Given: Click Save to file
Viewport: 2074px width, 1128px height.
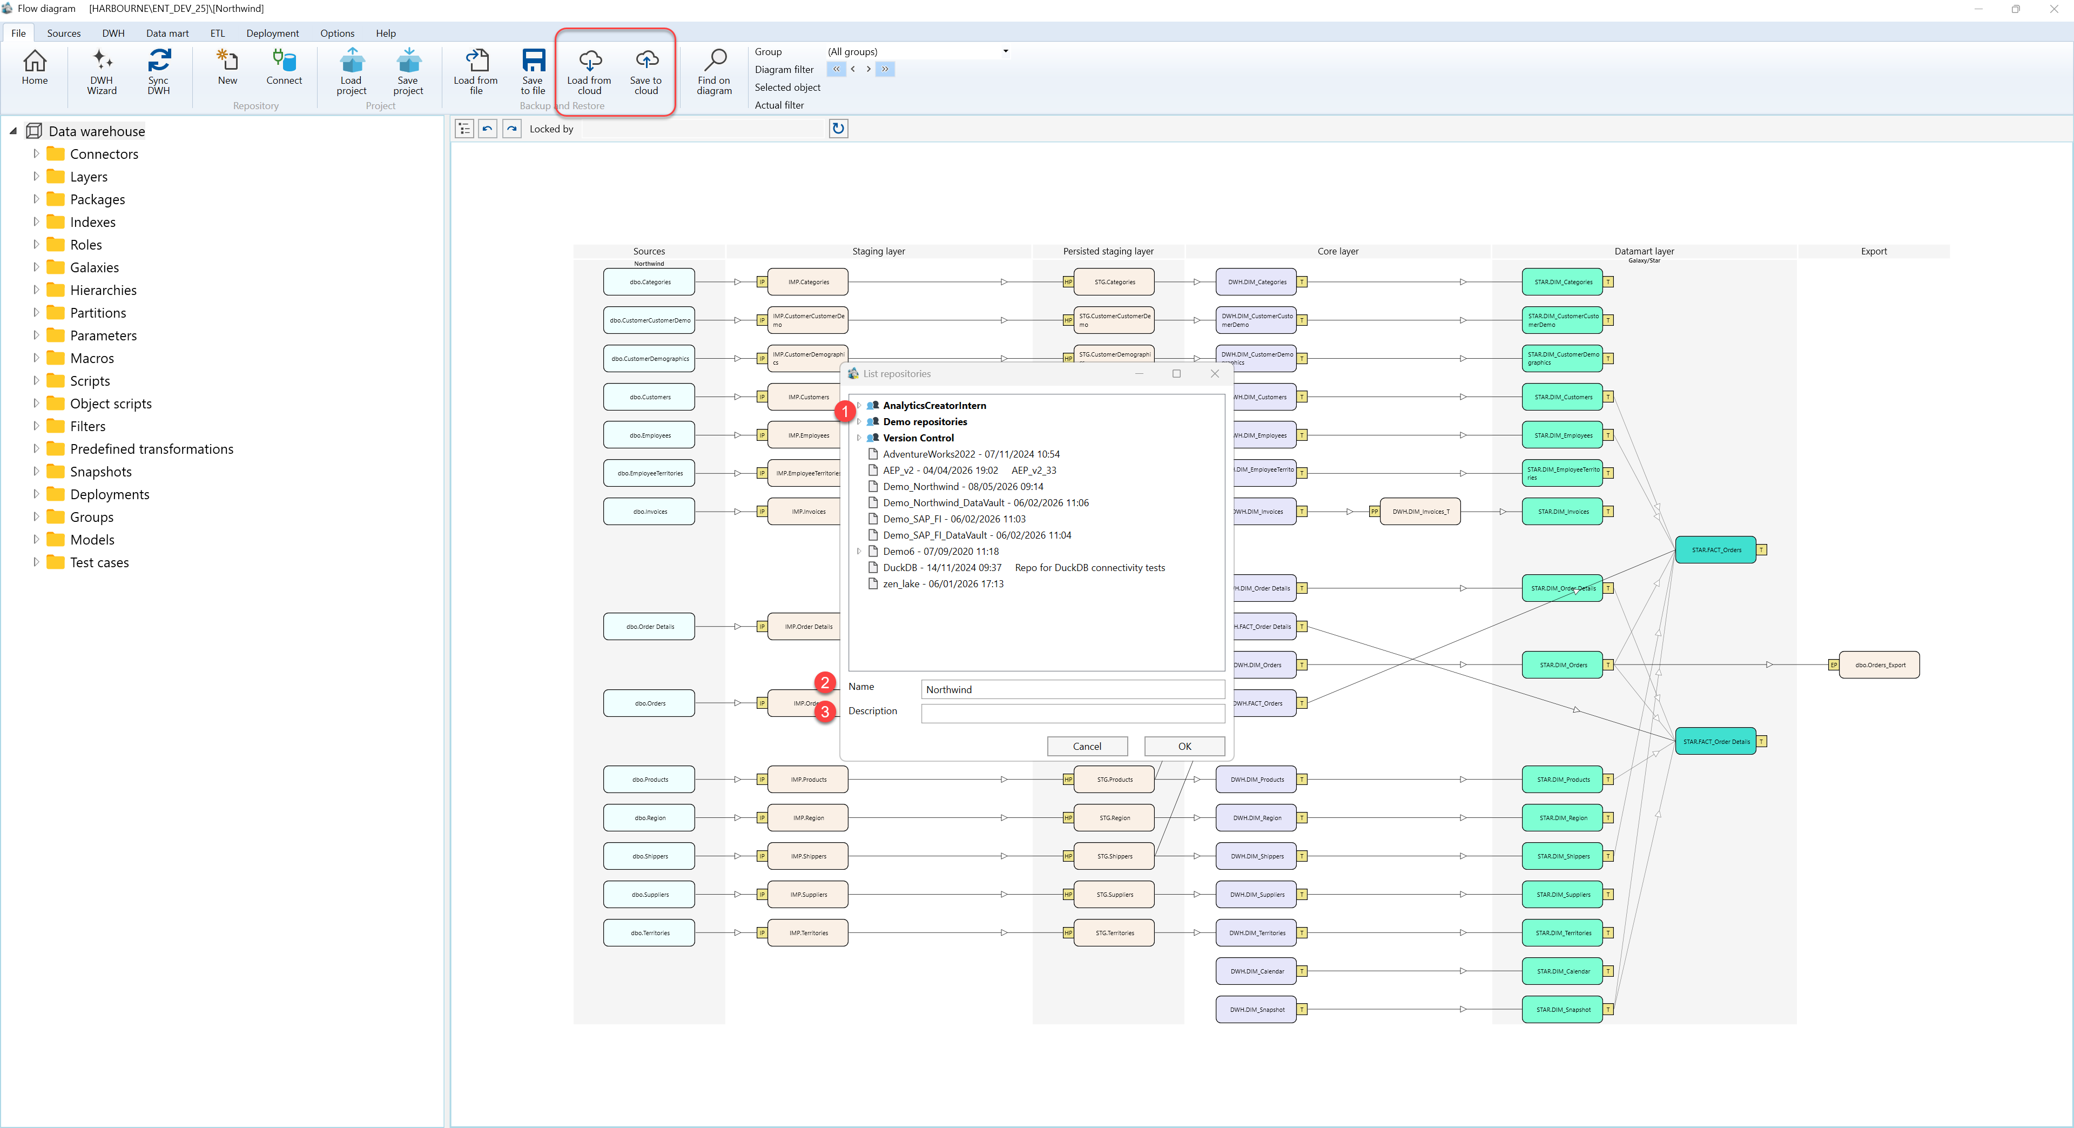Looking at the screenshot, I should point(533,72).
